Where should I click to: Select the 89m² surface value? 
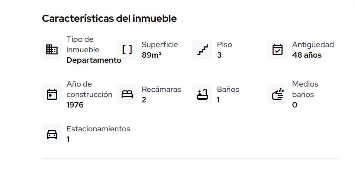[x=152, y=55]
